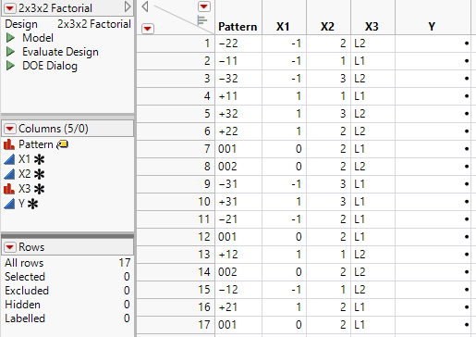Collapse left panels with the triangle in grid corner
This screenshot has height=337, width=476.
(145, 6)
